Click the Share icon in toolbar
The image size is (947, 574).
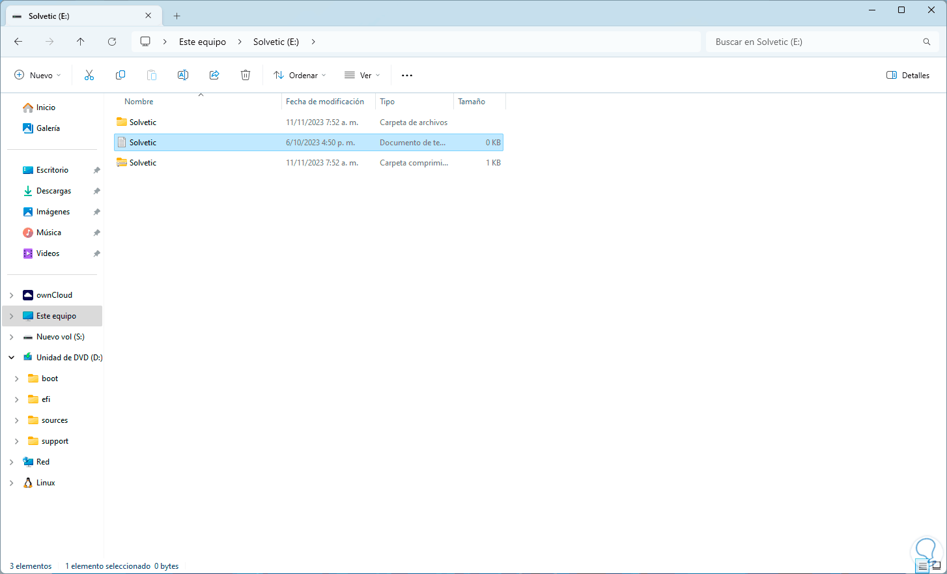214,75
